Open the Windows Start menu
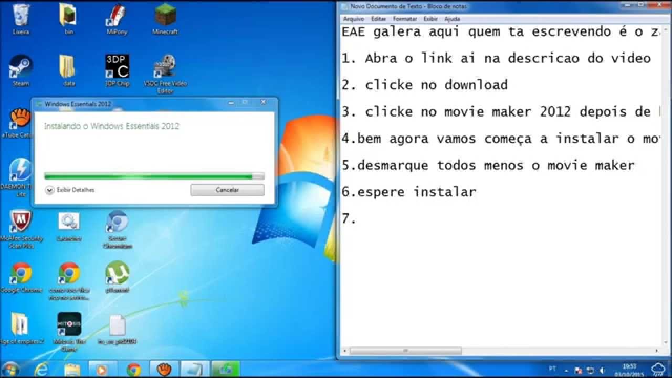The width and height of the screenshot is (672, 378). [x=10, y=369]
